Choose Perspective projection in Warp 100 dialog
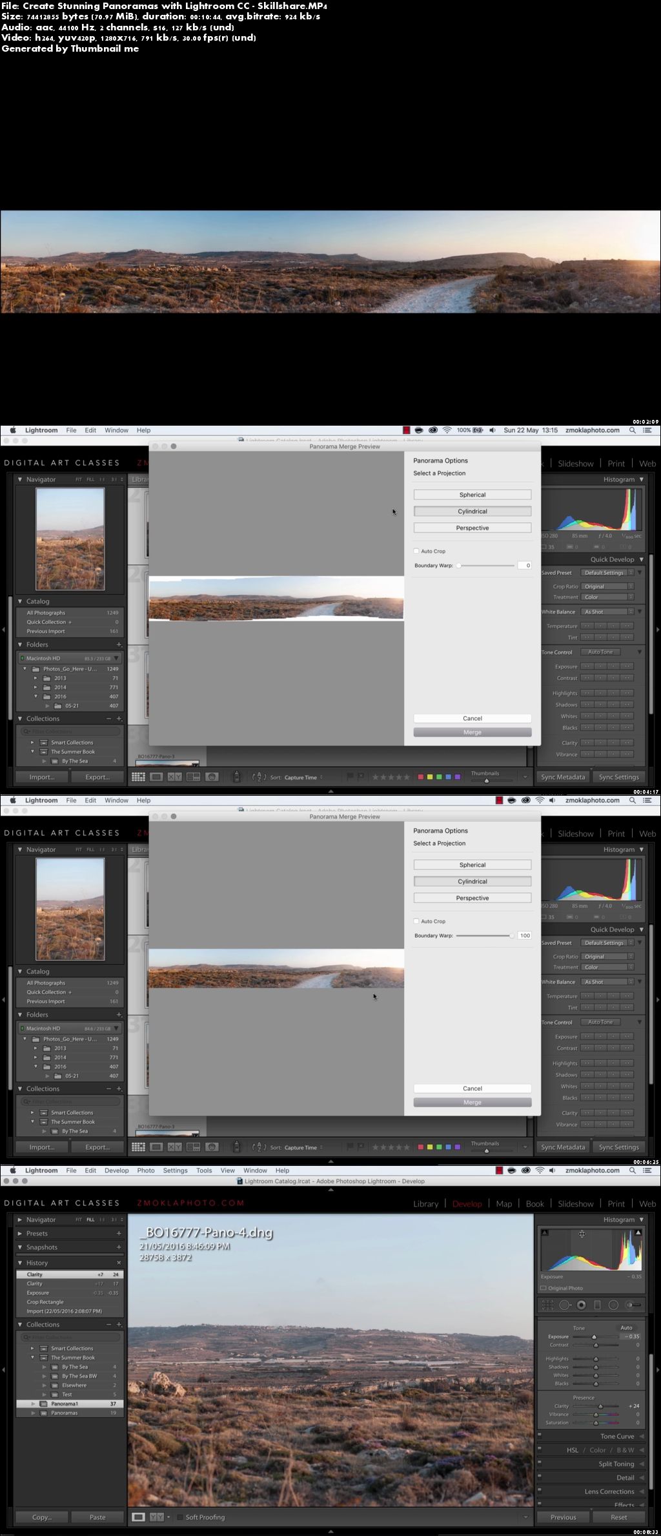The height and width of the screenshot is (1536, 661). [473, 898]
